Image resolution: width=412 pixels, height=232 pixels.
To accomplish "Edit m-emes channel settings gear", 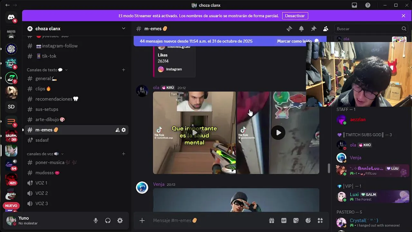I will pyautogui.click(x=124, y=130).
